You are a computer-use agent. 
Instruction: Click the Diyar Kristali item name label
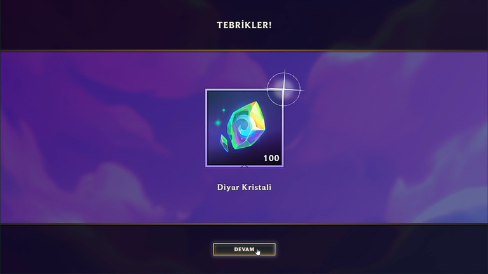pyautogui.click(x=244, y=187)
